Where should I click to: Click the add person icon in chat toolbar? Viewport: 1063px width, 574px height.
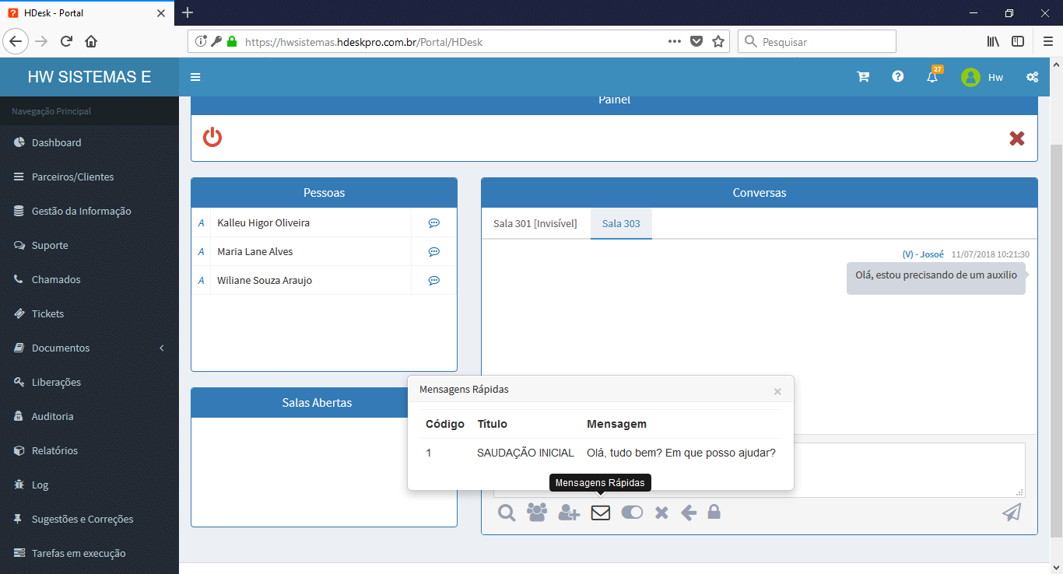coord(570,513)
